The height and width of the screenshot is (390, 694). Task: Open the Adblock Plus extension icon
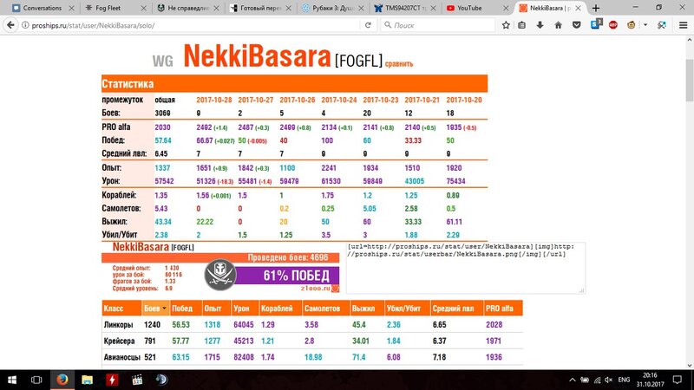[x=614, y=25]
